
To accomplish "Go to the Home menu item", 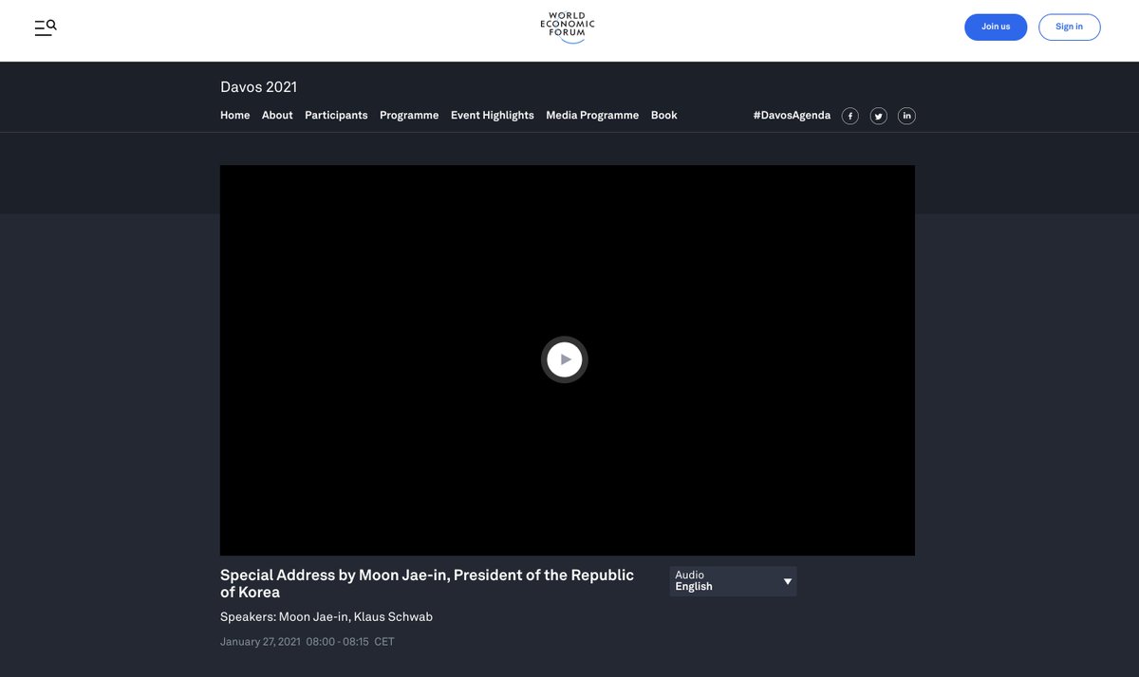I will (235, 115).
